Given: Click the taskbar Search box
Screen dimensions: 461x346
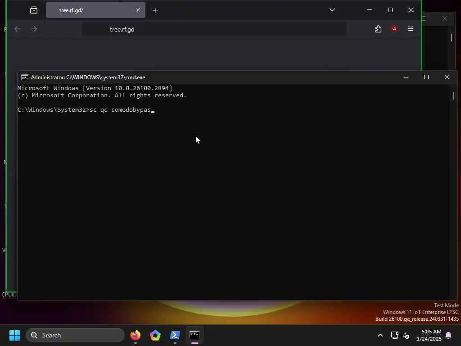Looking at the screenshot, I should click(x=75, y=335).
